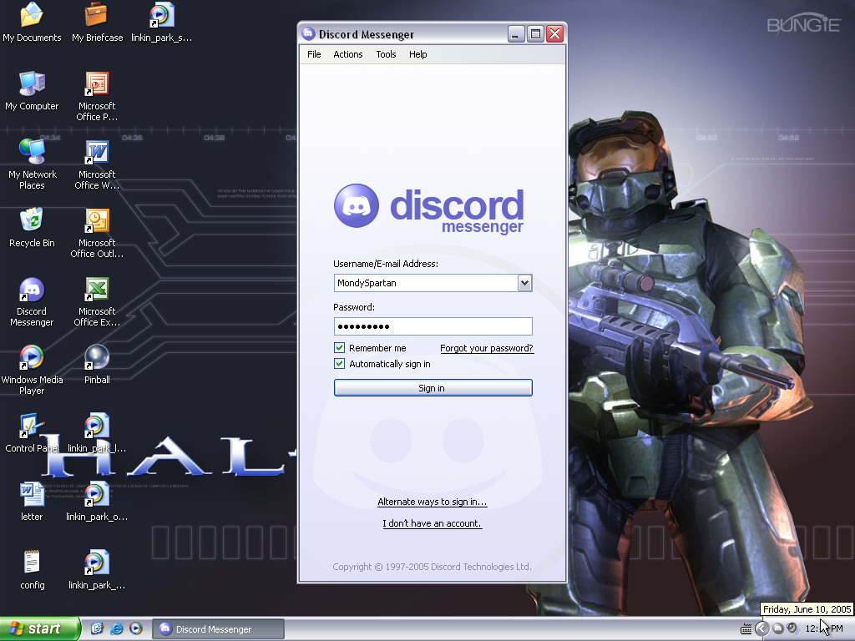This screenshot has width=855, height=641.
Task: Expand hidden system tray icons arrow
Action: (x=761, y=628)
